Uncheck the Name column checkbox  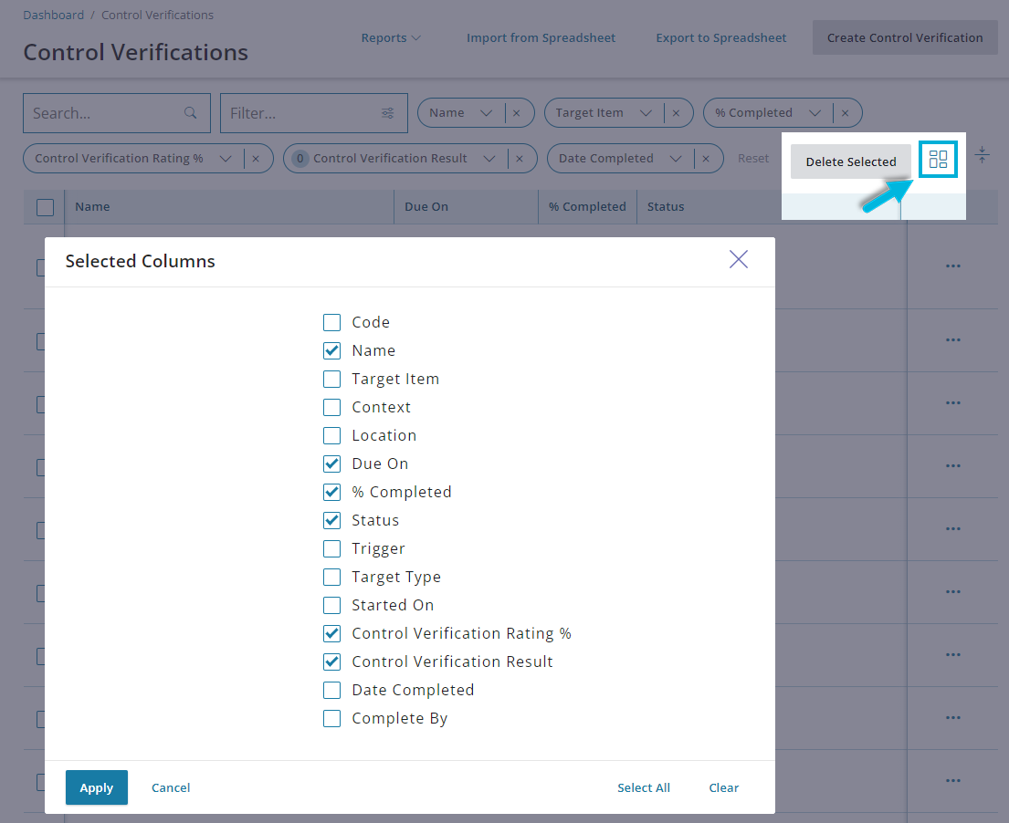click(331, 350)
